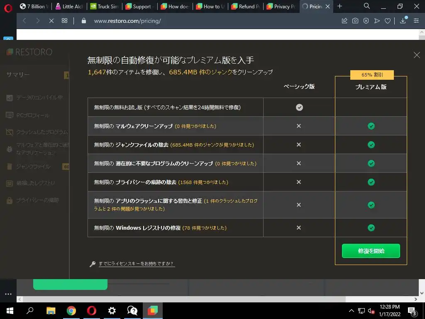425x319 pixels.
Task: View site security lock info
Action: tap(84, 21)
